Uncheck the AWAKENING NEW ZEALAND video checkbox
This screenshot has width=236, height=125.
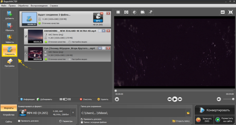coord(26,36)
